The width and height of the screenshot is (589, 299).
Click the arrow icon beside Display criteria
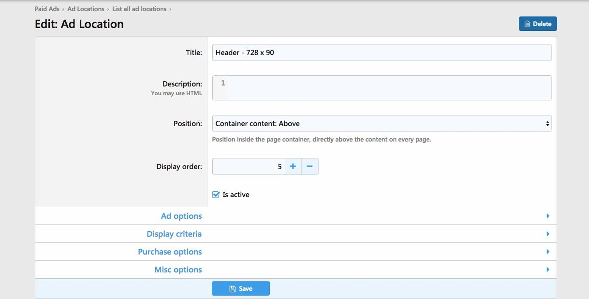[547, 234]
